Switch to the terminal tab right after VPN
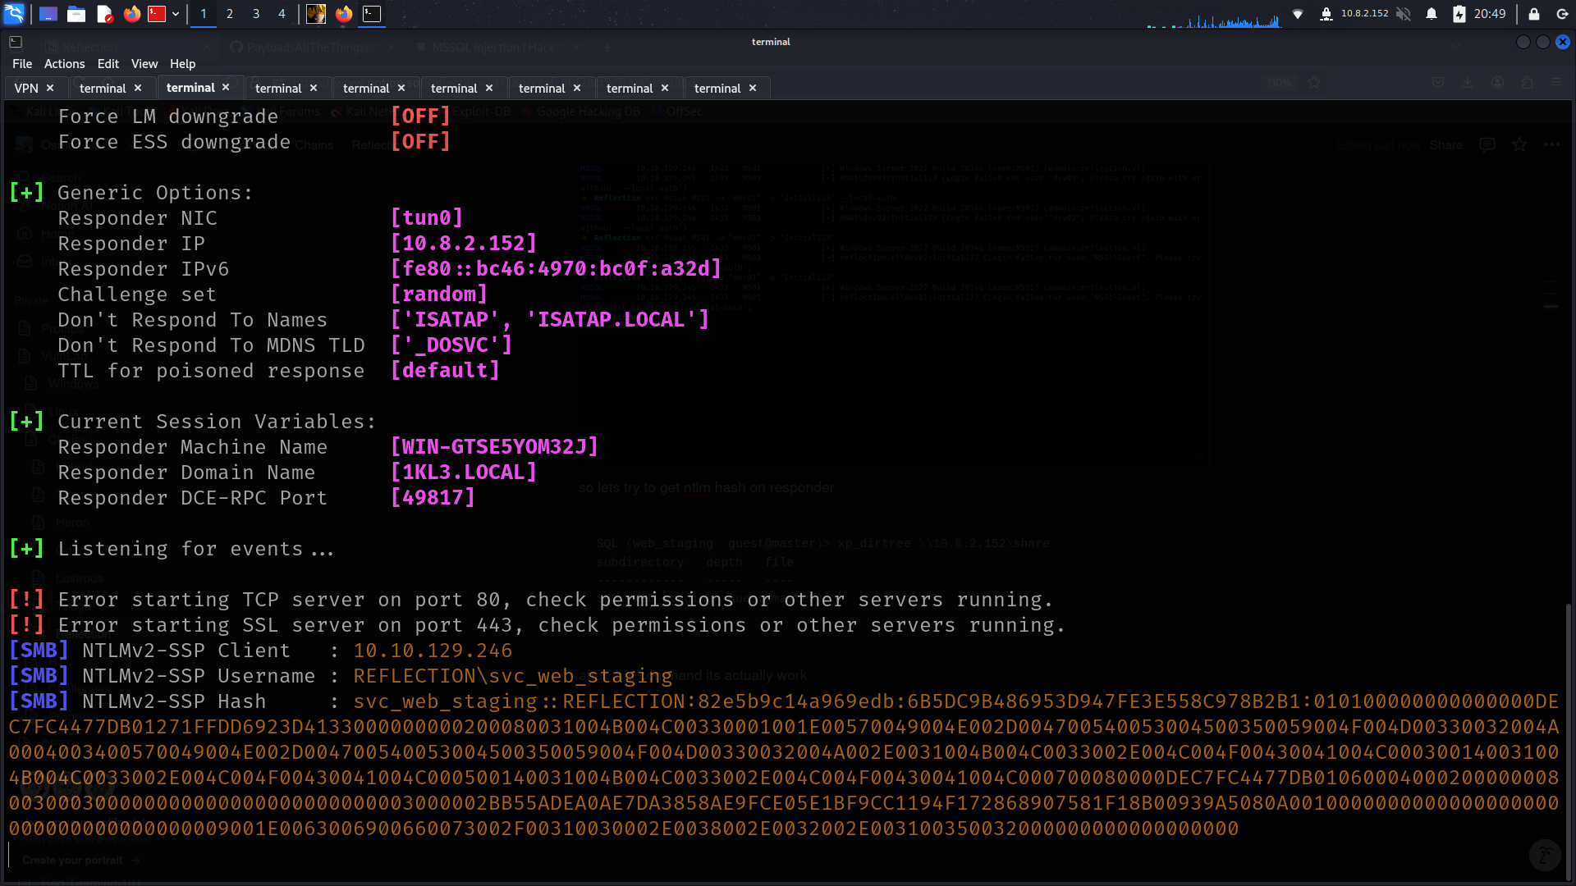The height and width of the screenshot is (886, 1576). point(103,88)
